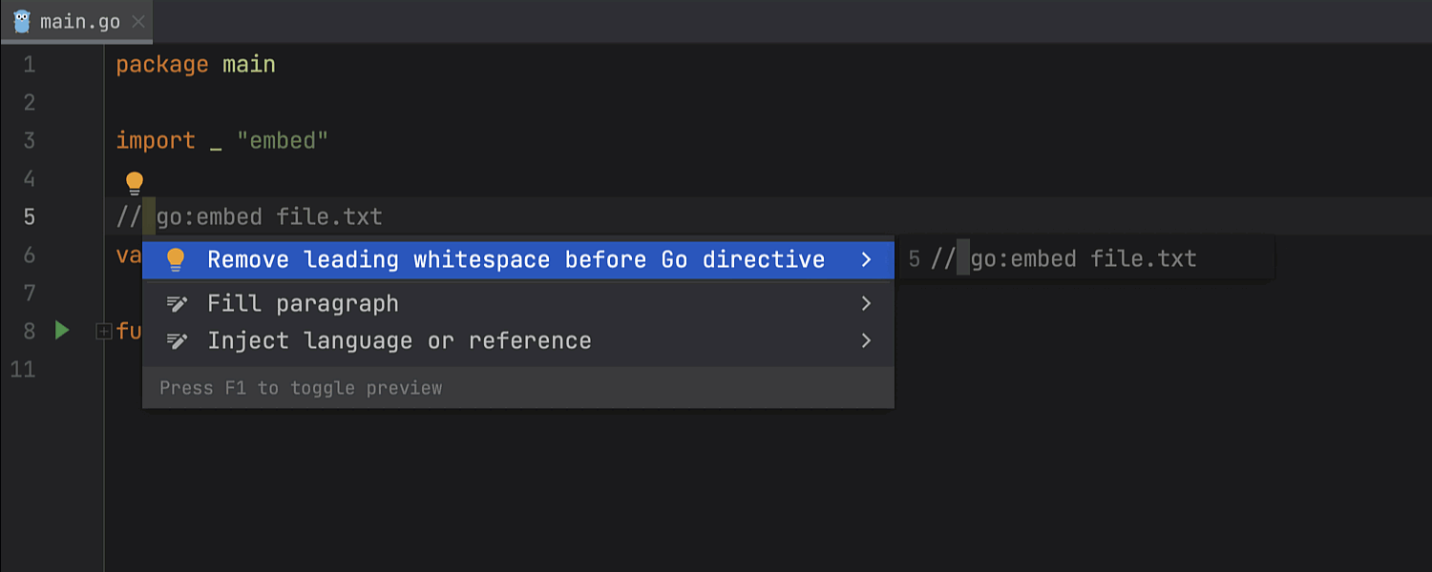The width and height of the screenshot is (1432, 572).
Task: Expand the folded function on line 8
Action: [103, 331]
